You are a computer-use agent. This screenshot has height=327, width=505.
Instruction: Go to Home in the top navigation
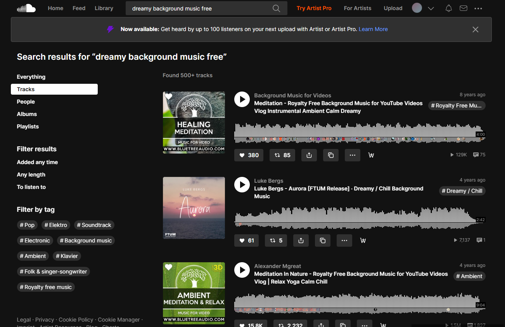pyautogui.click(x=55, y=8)
